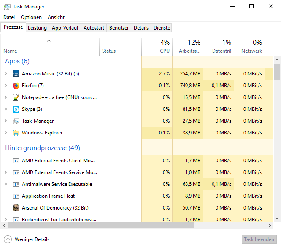Click Firefox memory value 749,8 MB

pos(190,86)
